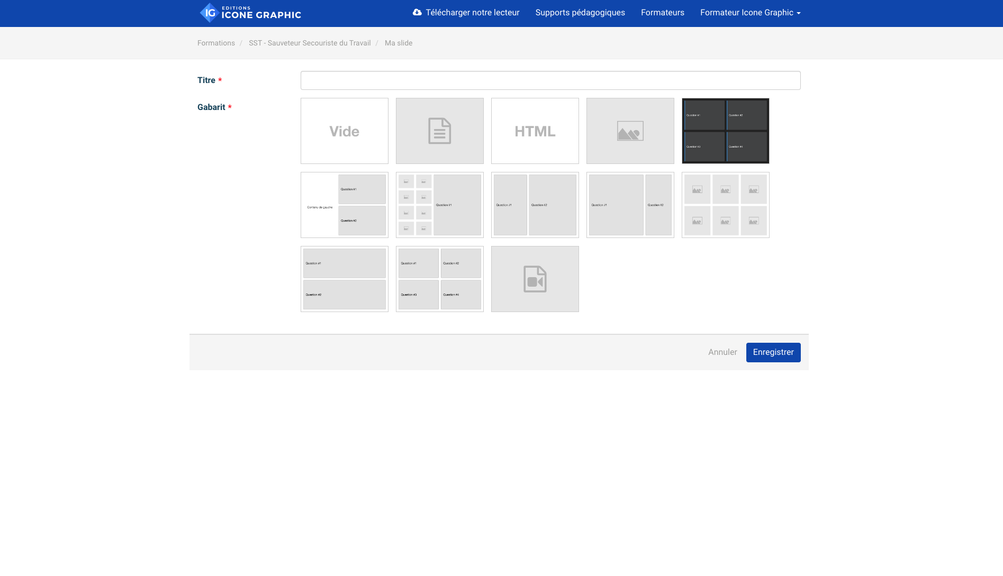Select wide-left narrow-right two-question template

tap(630, 205)
